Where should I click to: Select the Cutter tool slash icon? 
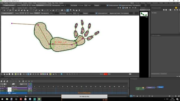57,10
